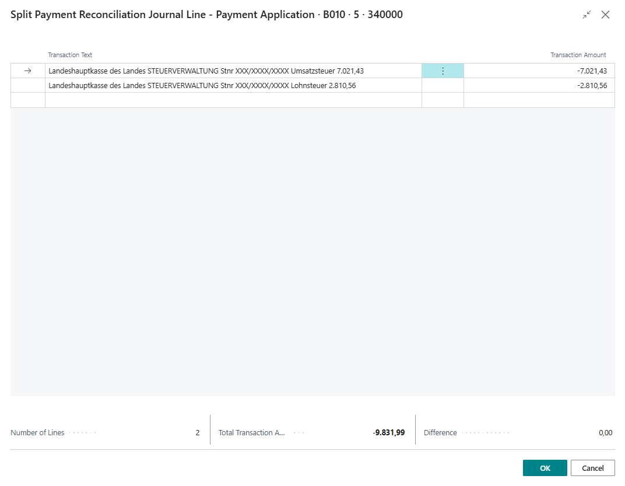Click the Number of Lines value 2
This screenshot has width=625, height=486.
pos(197,433)
